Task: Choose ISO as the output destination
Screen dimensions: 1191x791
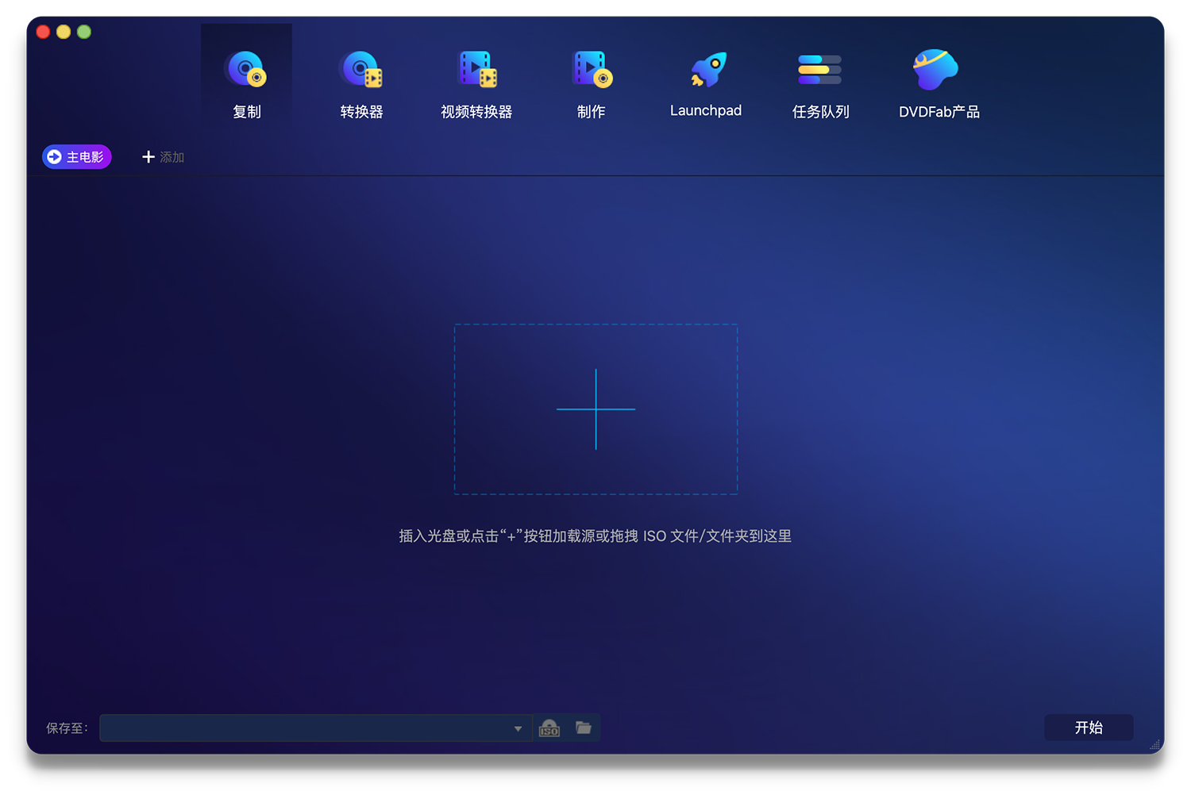Action: coord(549,728)
